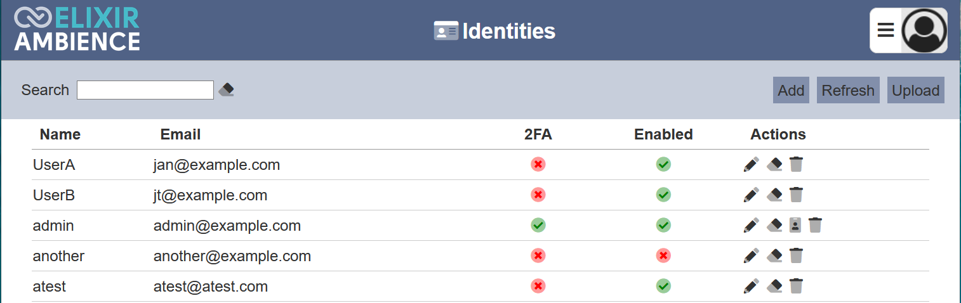The width and height of the screenshot is (961, 303).
Task: Toggle the Enabled status for UserA
Action: pos(663,165)
